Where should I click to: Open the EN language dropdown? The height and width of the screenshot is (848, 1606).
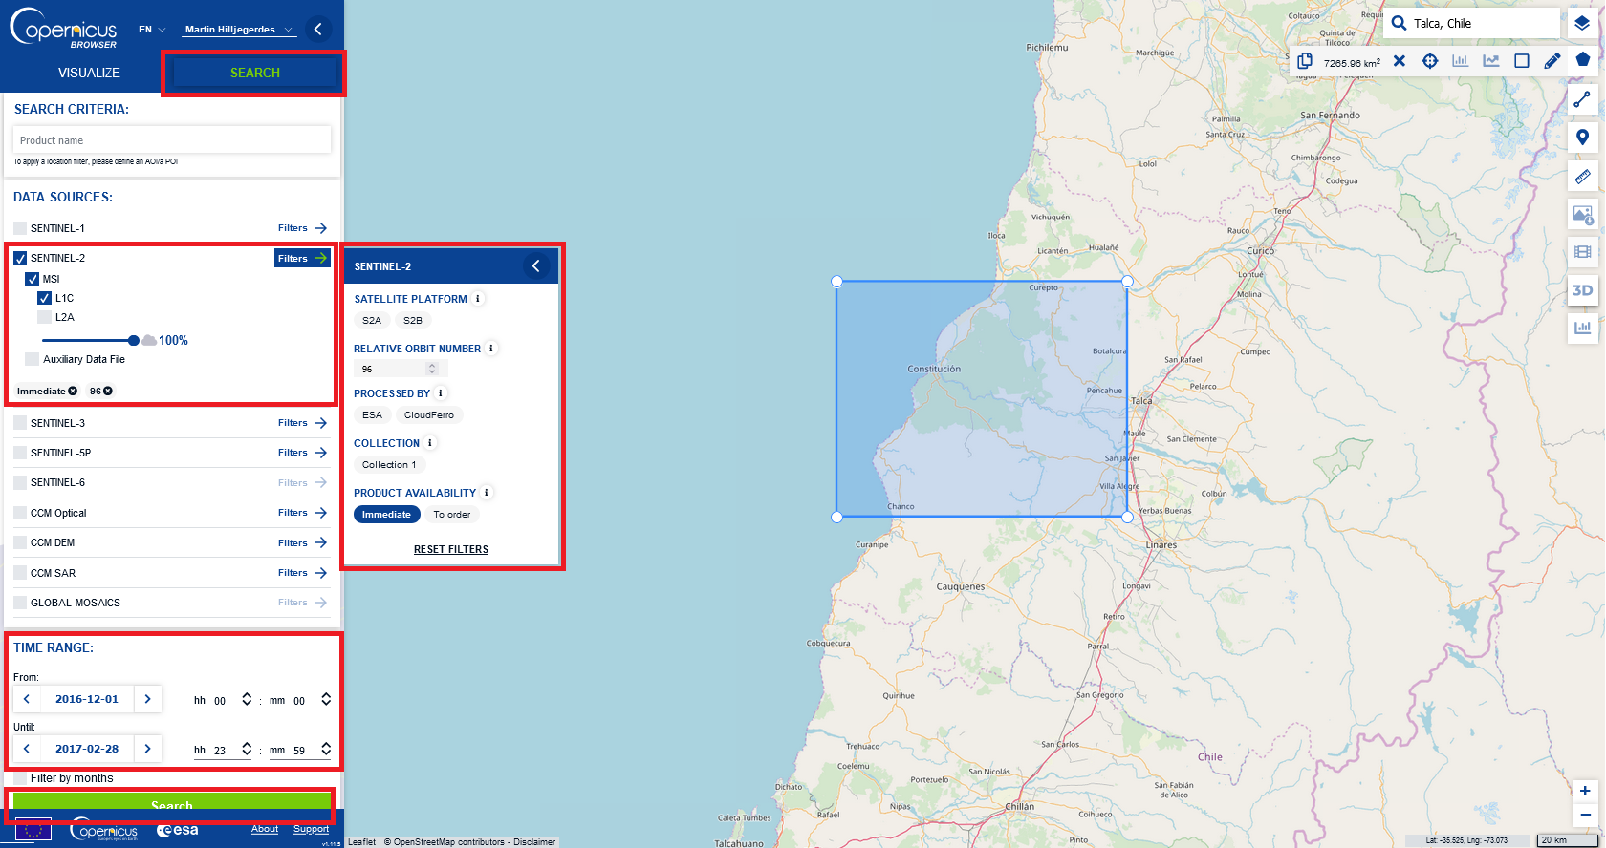(x=151, y=30)
